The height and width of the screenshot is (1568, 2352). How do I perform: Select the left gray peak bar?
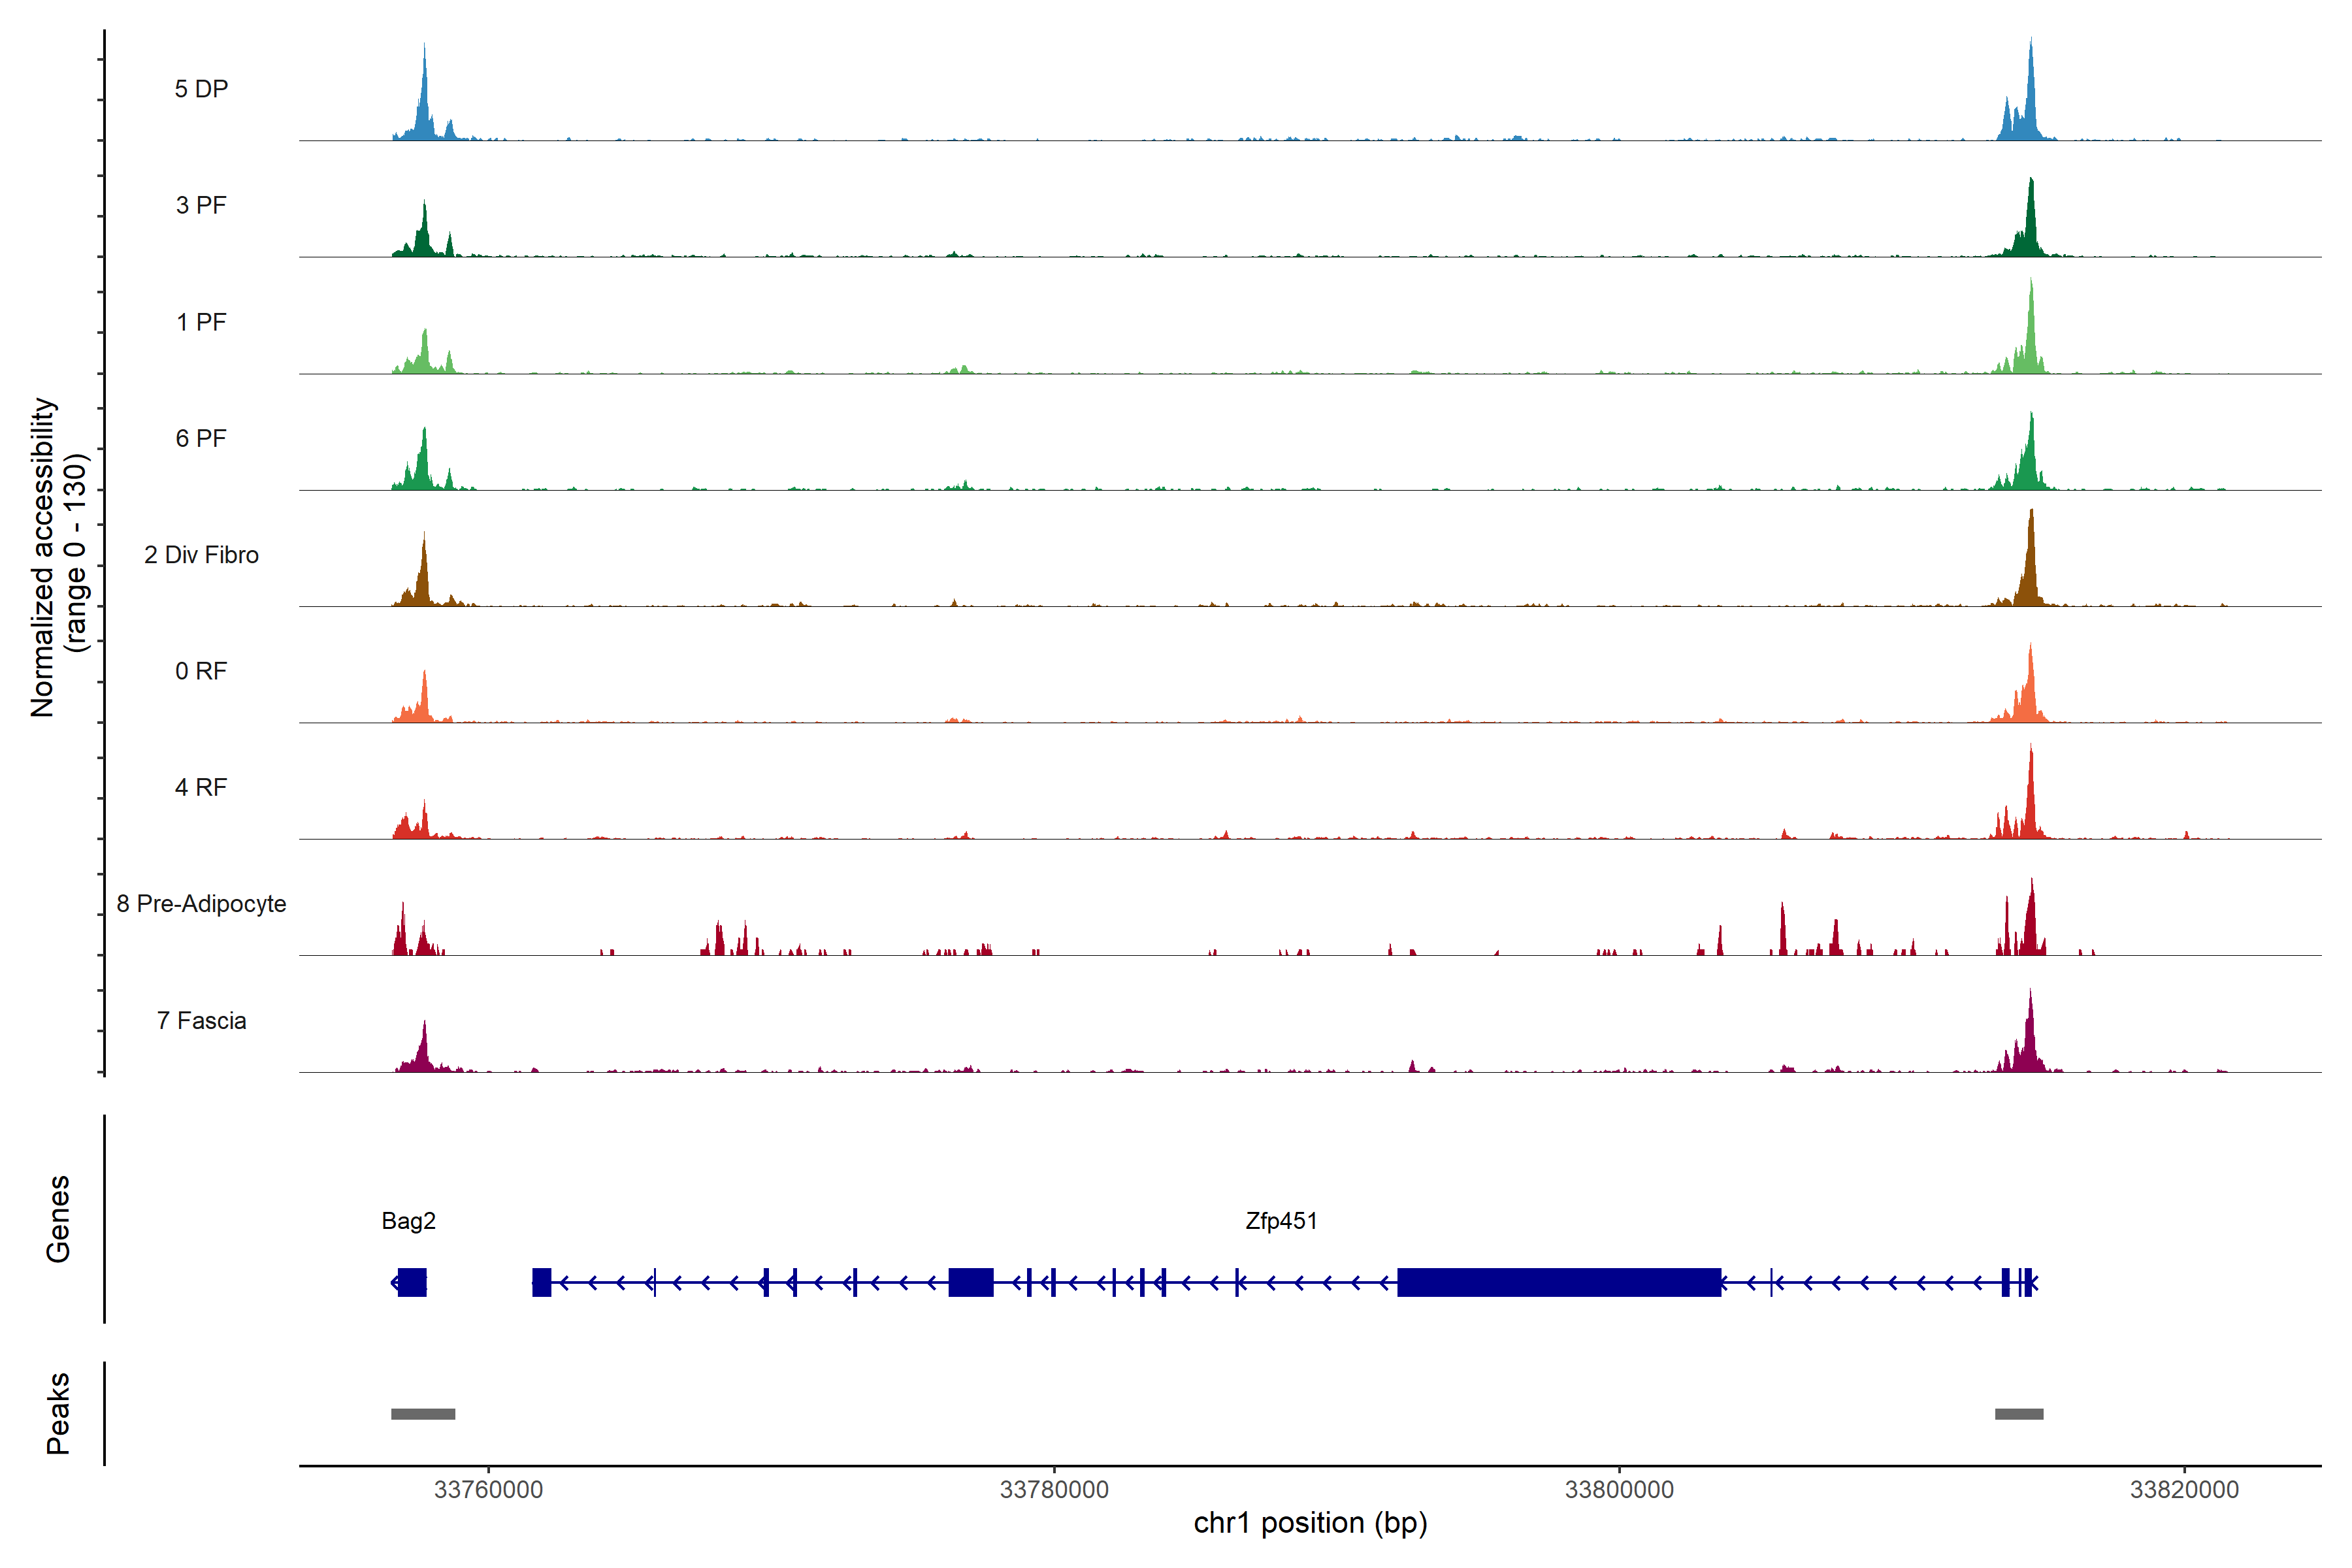point(423,1414)
